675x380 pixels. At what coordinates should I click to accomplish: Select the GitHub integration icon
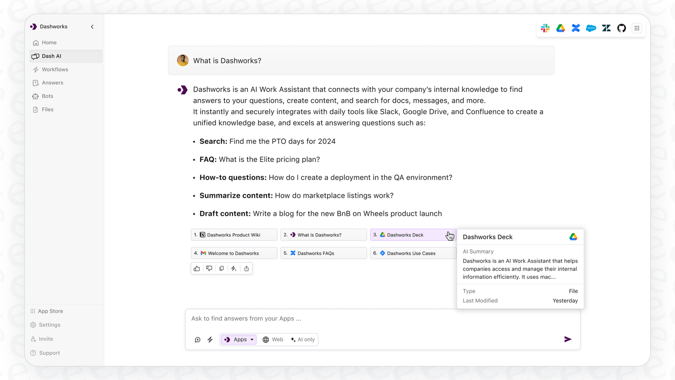pos(622,28)
